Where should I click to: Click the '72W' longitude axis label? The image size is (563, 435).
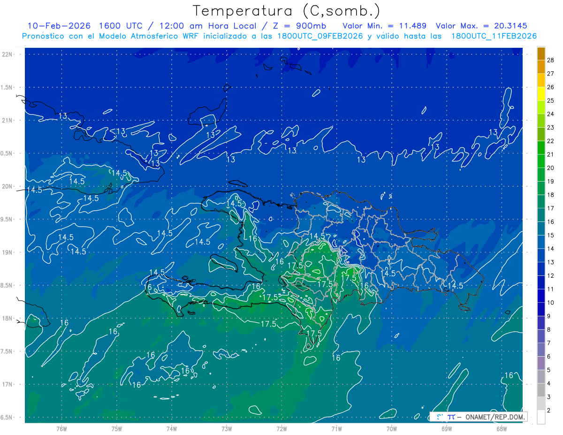tap(281, 429)
